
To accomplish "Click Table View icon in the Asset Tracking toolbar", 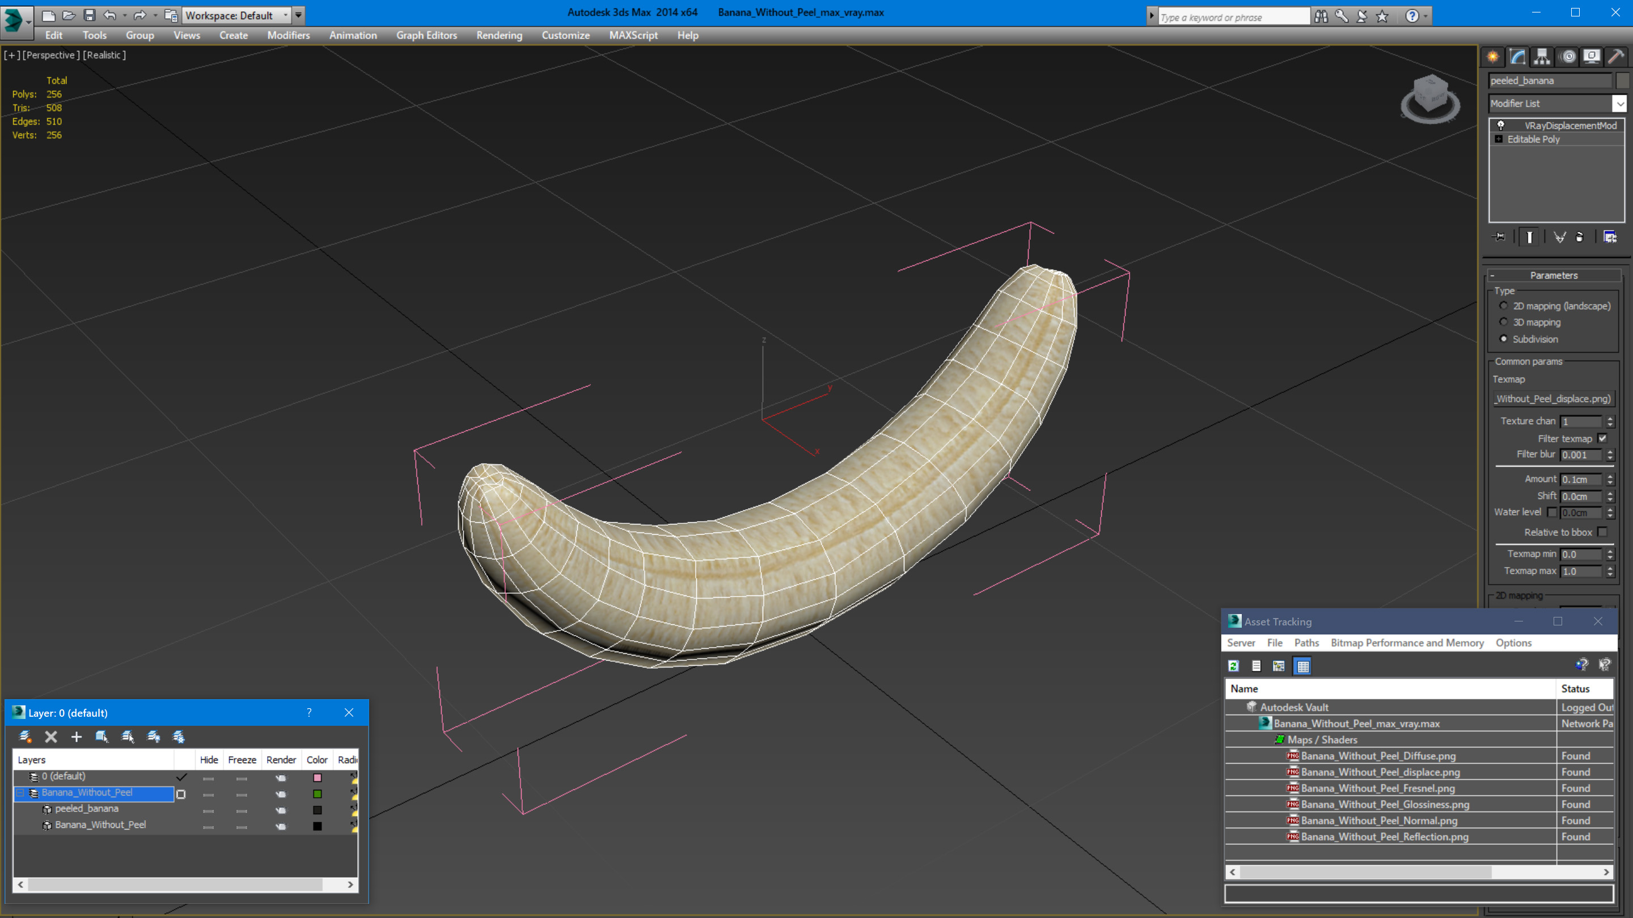I will click(1303, 666).
